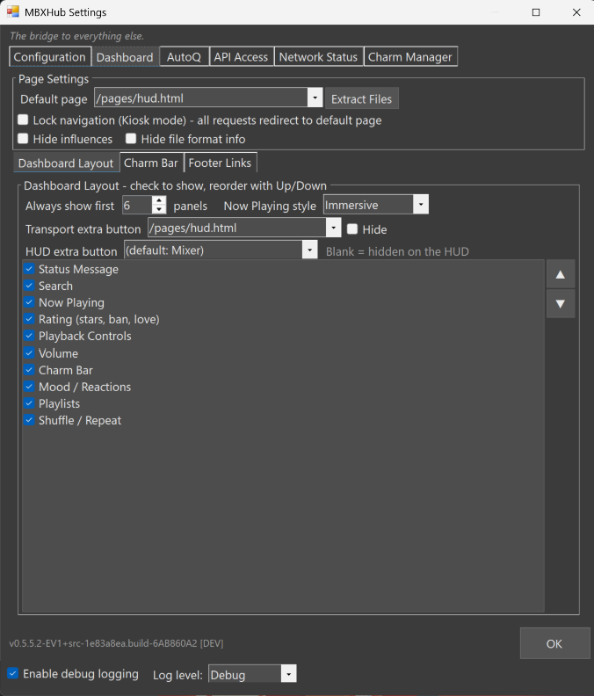The width and height of the screenshot is (594, 696).
Task: Uncheck the Playlists panel
Action: click(29, 403)
